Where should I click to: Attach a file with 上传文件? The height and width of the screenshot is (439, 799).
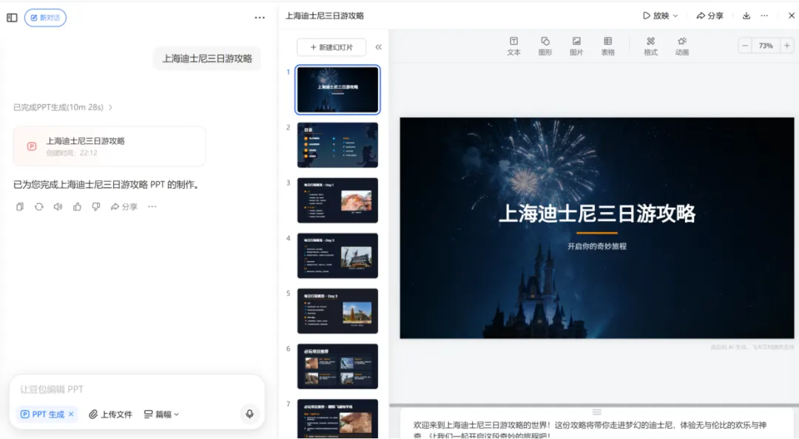(x=110, y=414)
